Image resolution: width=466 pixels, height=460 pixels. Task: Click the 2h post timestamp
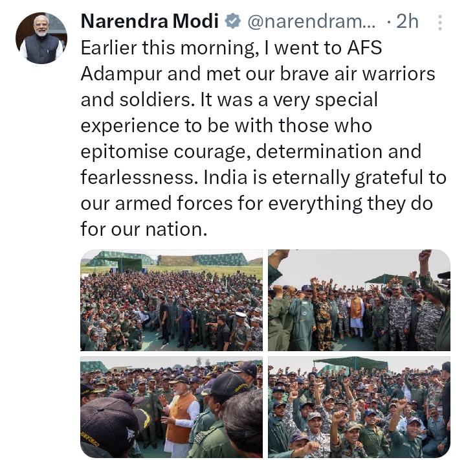[x=408, y=21]
